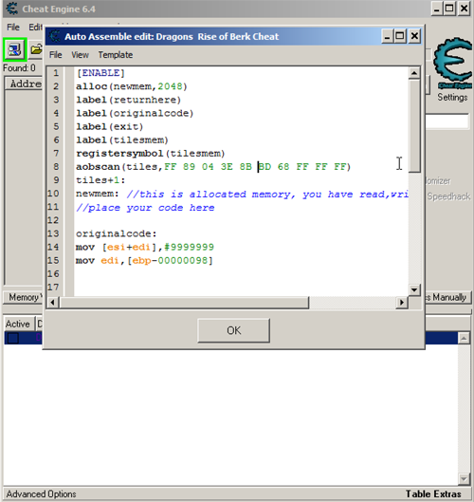Click the script editor's scroll up arrow

(x=414, y=73)
